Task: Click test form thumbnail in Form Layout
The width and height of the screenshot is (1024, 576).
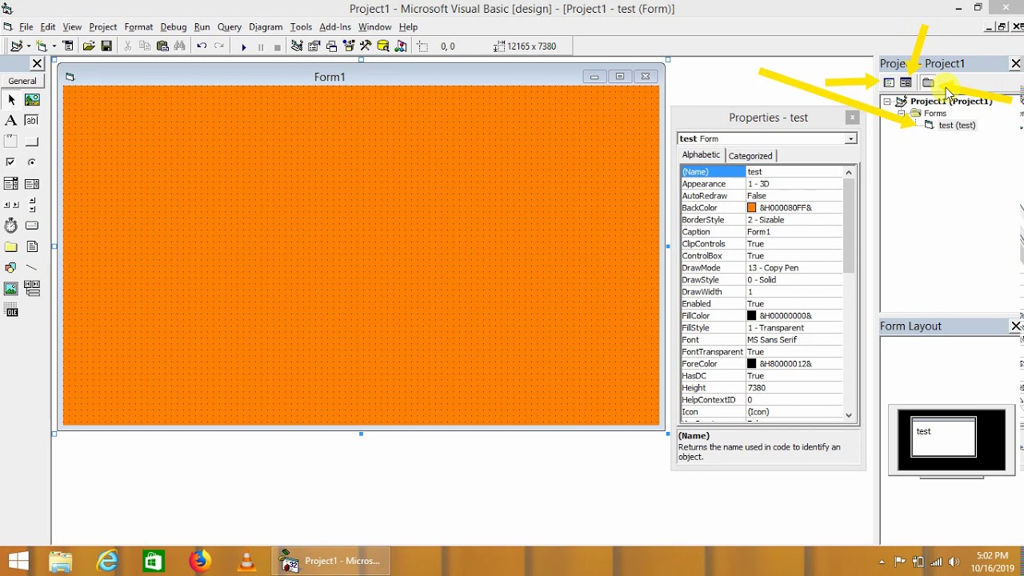Action: [x=943, y=437]
